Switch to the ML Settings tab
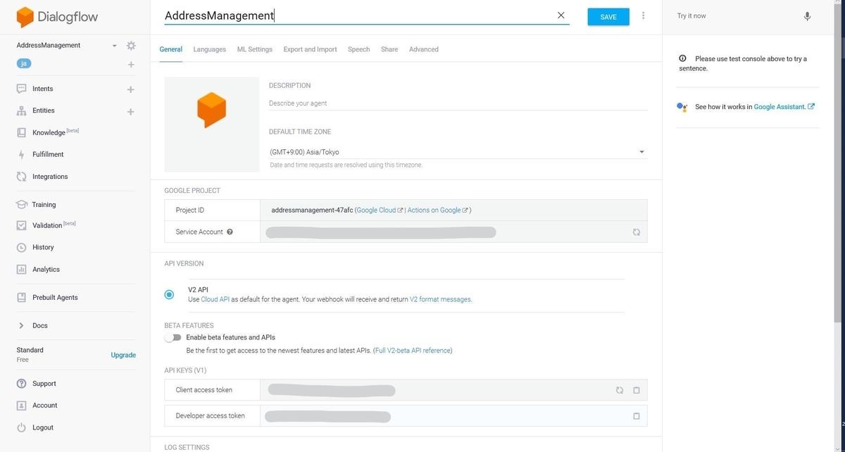Viewport: 845px width, 452px height. [x=254, y=49]
